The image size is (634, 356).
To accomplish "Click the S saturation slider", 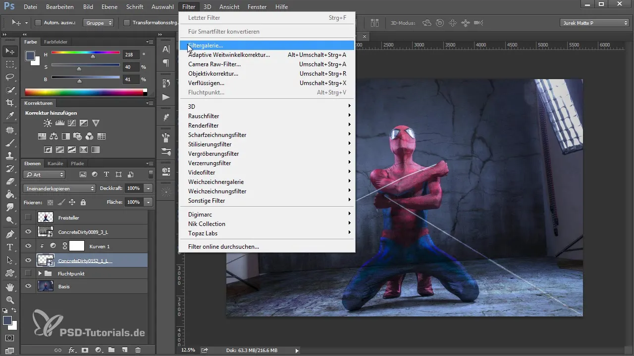I will pos(86,65).
